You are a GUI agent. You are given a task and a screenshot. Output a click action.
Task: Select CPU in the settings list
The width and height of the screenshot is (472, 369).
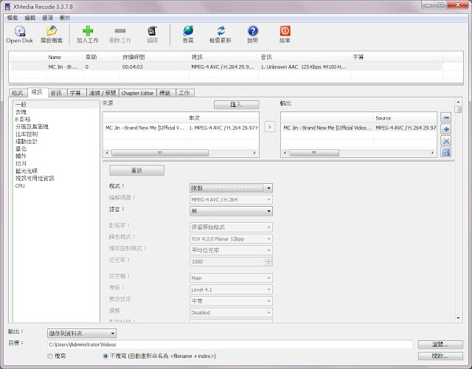tap(20, 186)
